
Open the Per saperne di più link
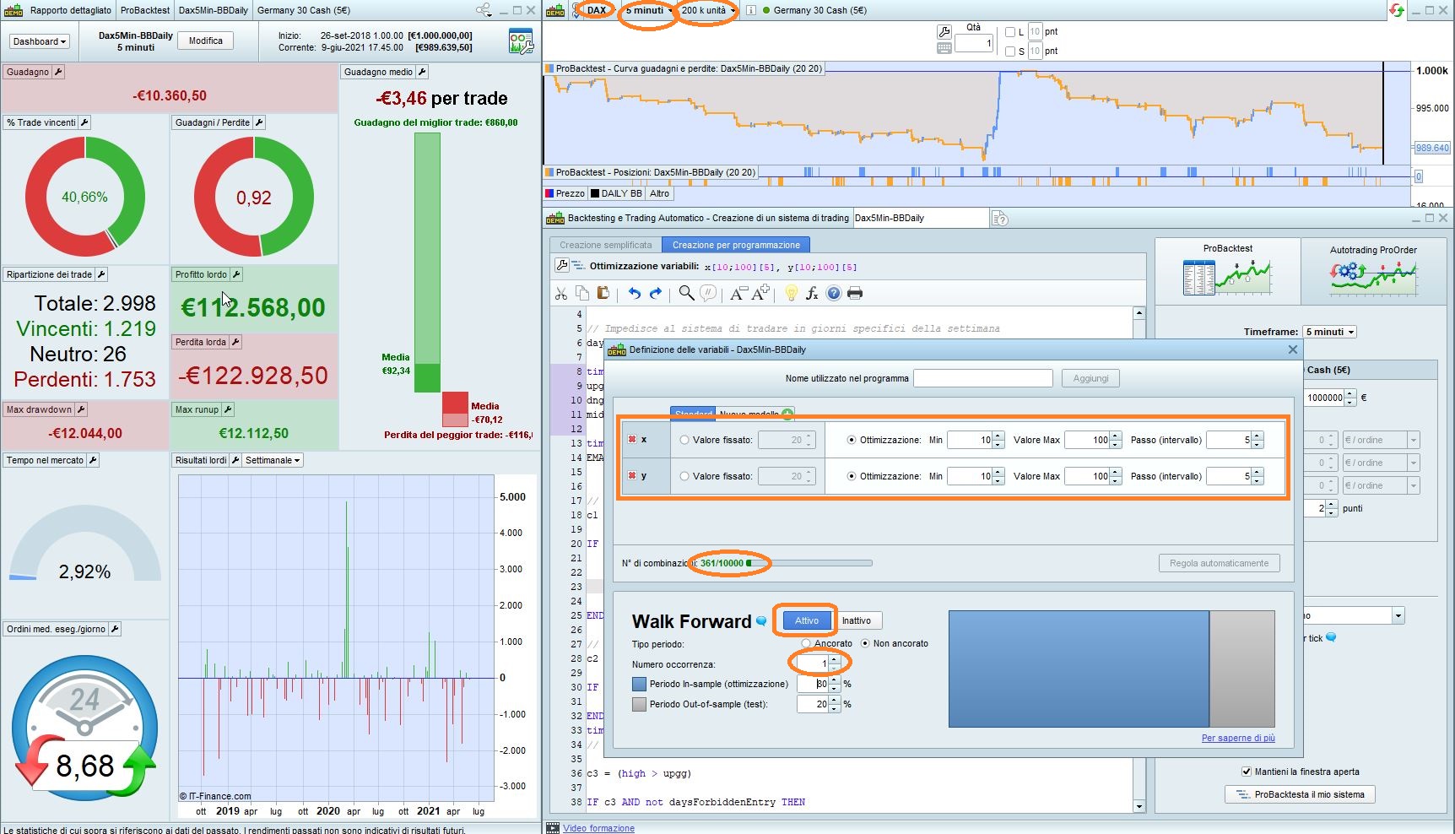point(1237,738)
